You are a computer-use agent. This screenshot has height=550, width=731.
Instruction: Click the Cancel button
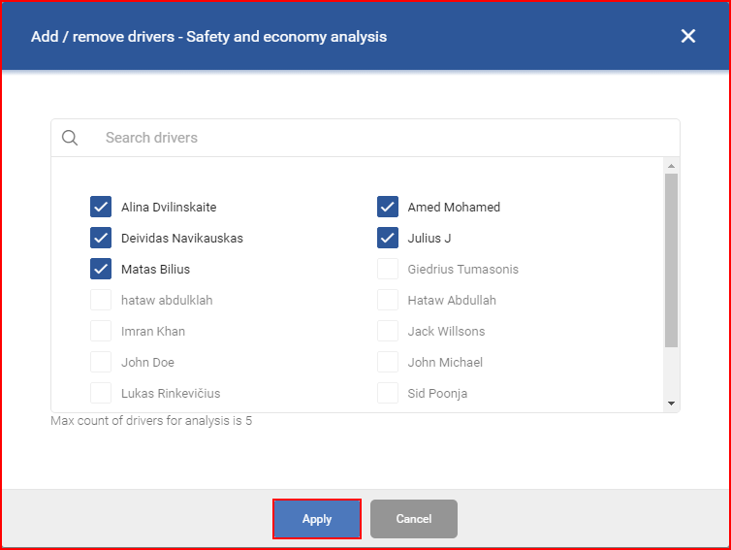click(x=414, y=519)
